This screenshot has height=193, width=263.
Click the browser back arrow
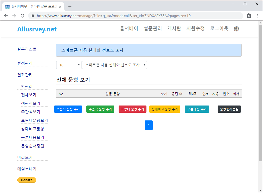[x=6, y=16]
